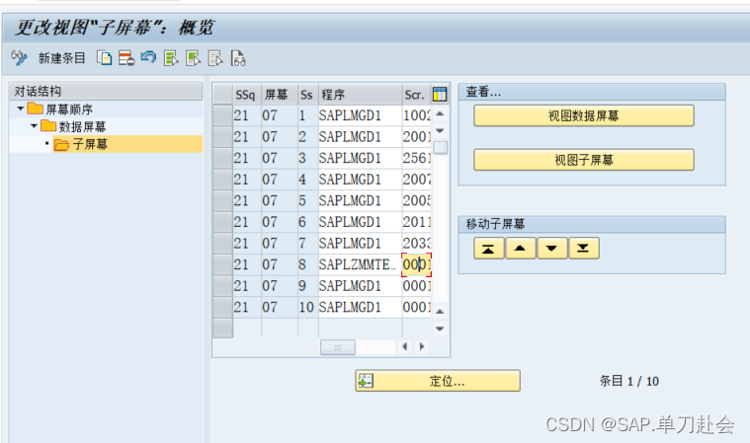750x443 pixels.
Task: Click the configuration help icon in the toolbar
Action: pos(238,58)
